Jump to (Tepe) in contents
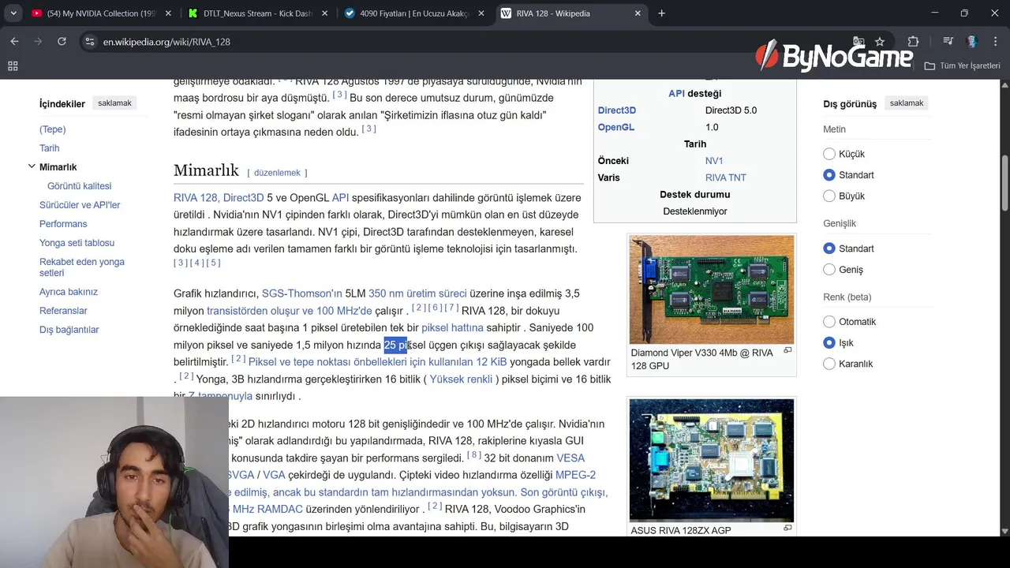This screenshot has width=1010, height=568. 53,129
